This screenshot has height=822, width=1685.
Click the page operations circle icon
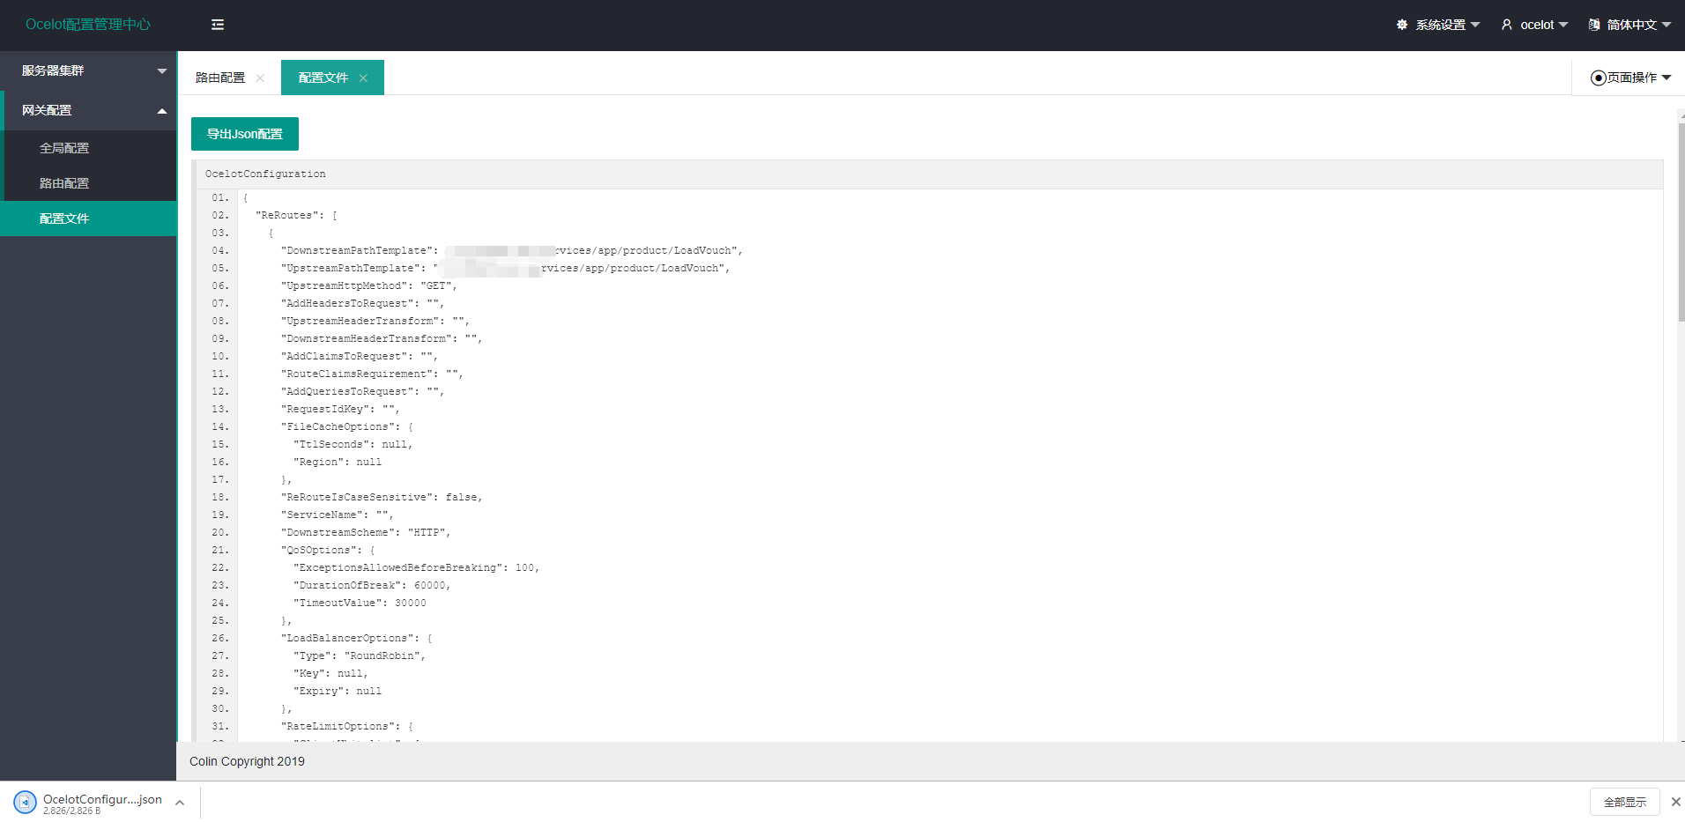point(1598,78)
